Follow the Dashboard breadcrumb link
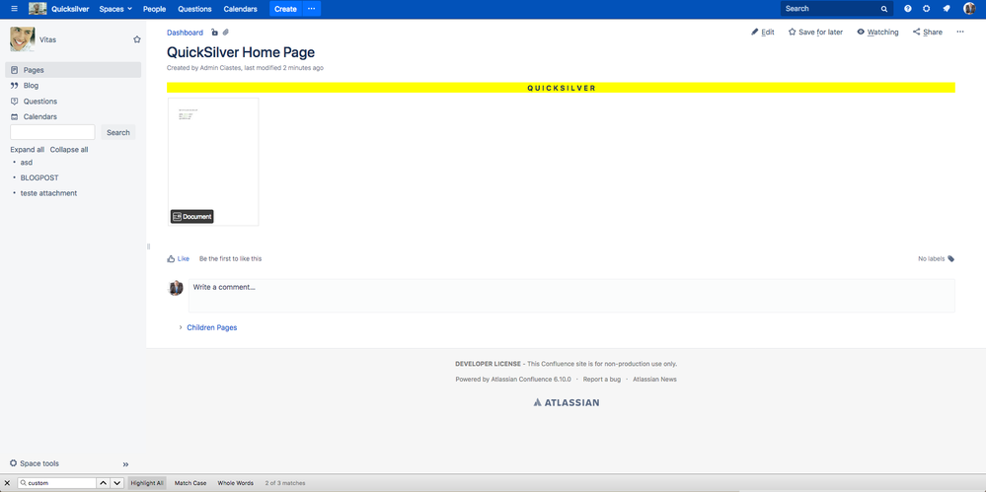 pos(185,33)
